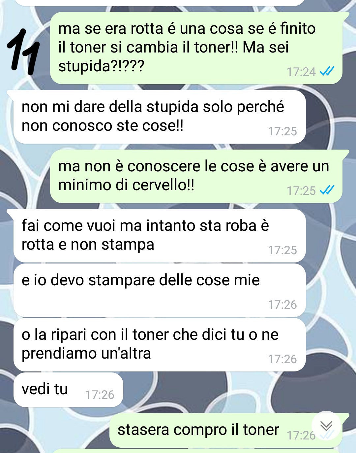This screenshot has height=453, width=356.
Task: Tap the 'Ma sei stupida?!???' message bubble
Action: pyautogui.click(x=196, y=48)
